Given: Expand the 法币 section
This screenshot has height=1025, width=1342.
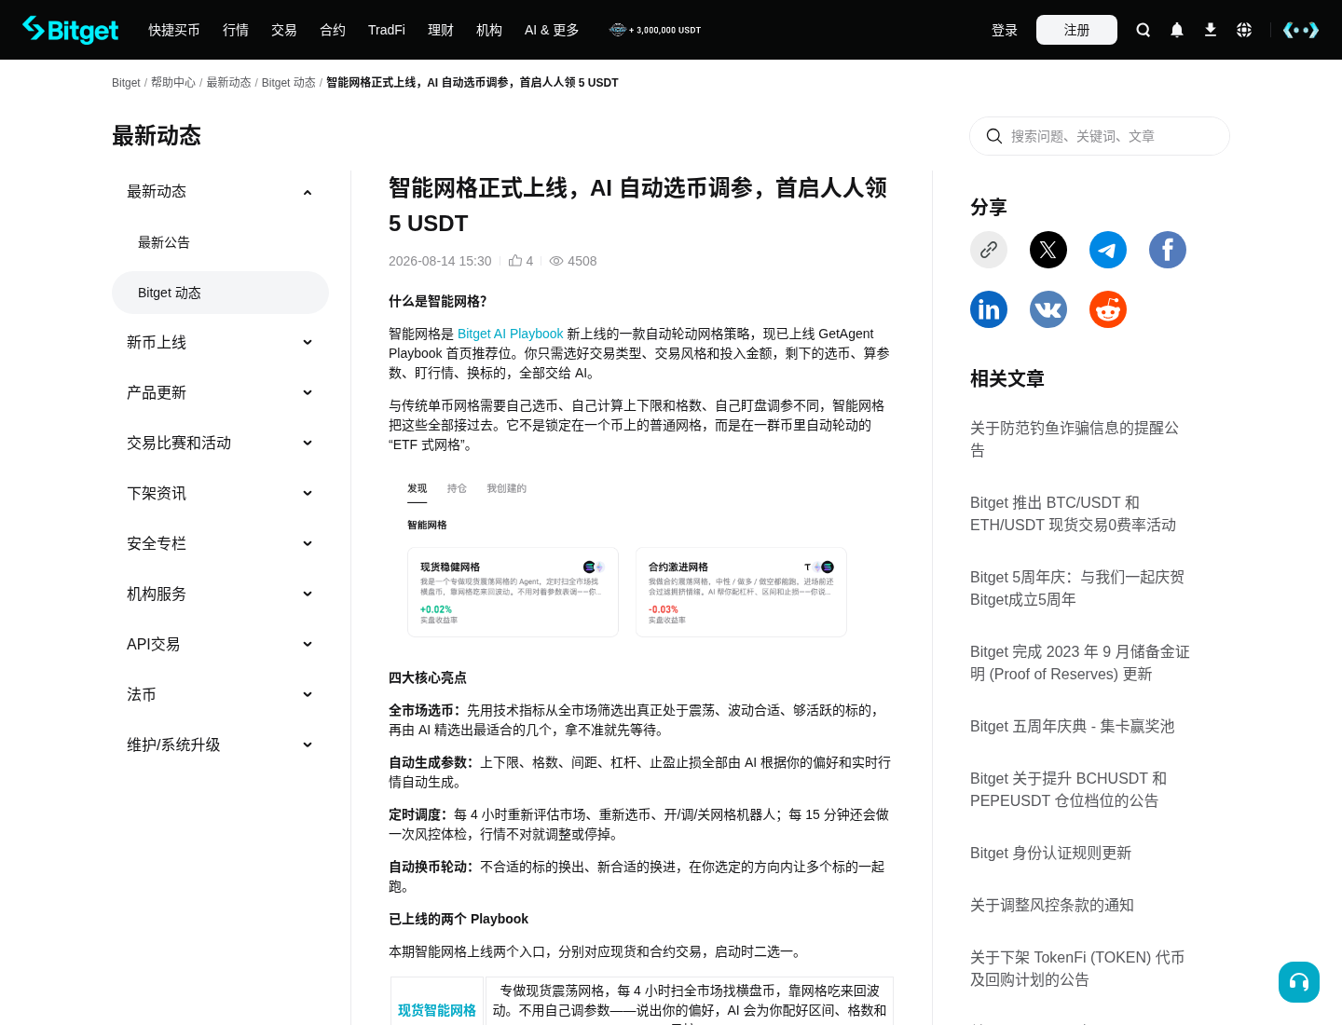Looking at the screenshot, I should (x=308, y=694).
